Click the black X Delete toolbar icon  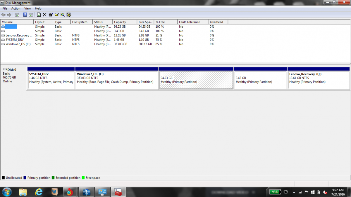(x=44, y=15)
